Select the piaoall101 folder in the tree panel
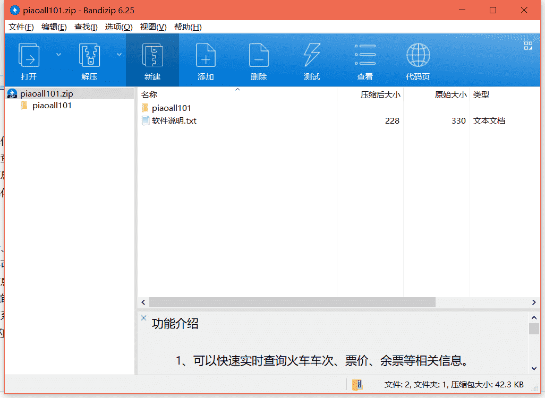The height and width of the screenshot is (398, 545). click(x=52, y=106)
